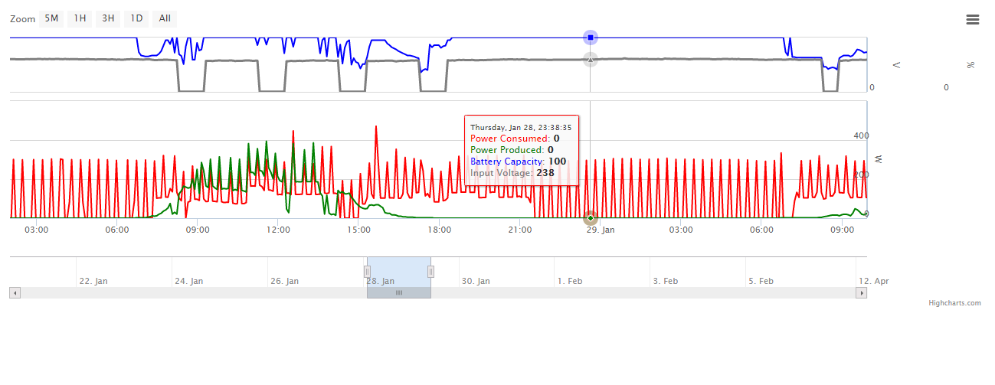The height and width of the screenshot is (385, 995).
Task: Click the navigator left range handle
Action: point(367,271)
